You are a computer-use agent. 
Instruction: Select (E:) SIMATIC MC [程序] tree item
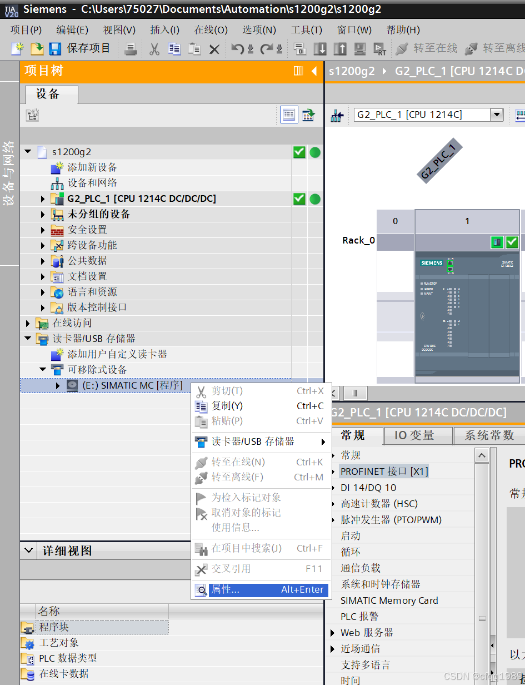132,385
